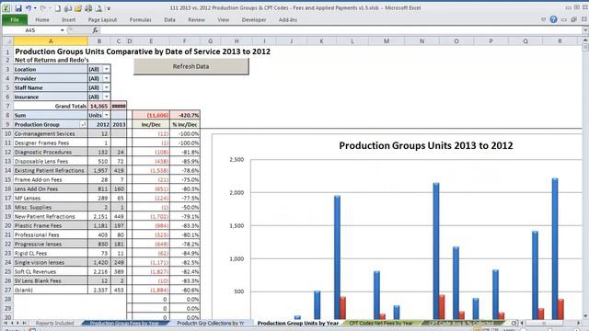The height and width of the screenshot is (331, 589).
Task: Click the New blank workbook icon
Action: tap(57, 8)
